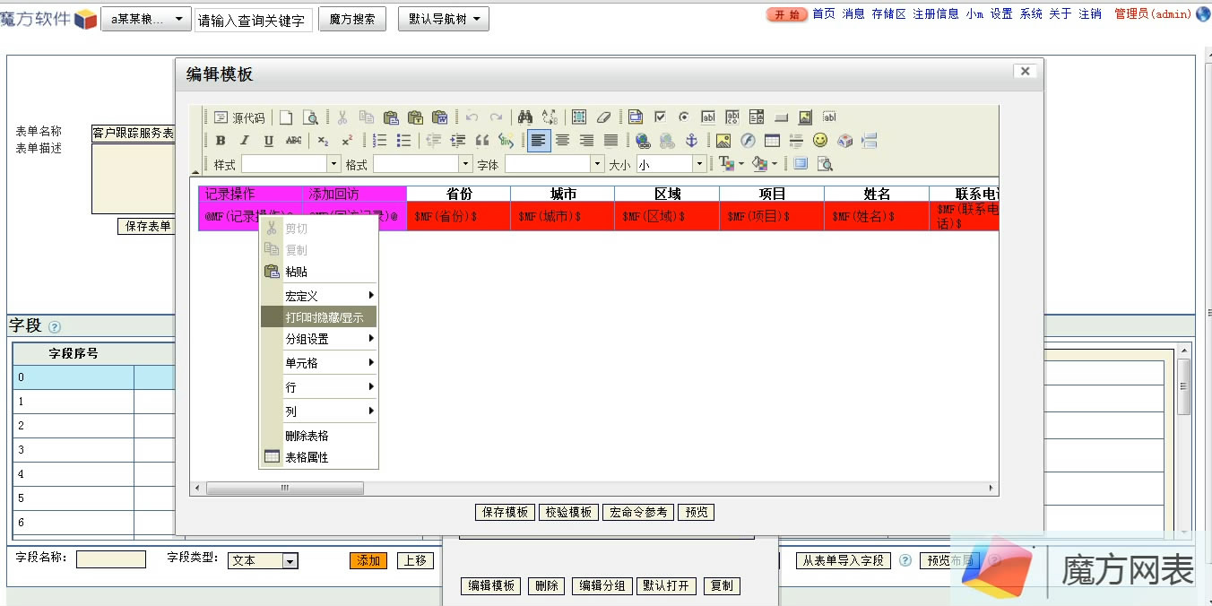Insert a Flash object
This screenshot has height=606, width=1212.
point(749,141)
